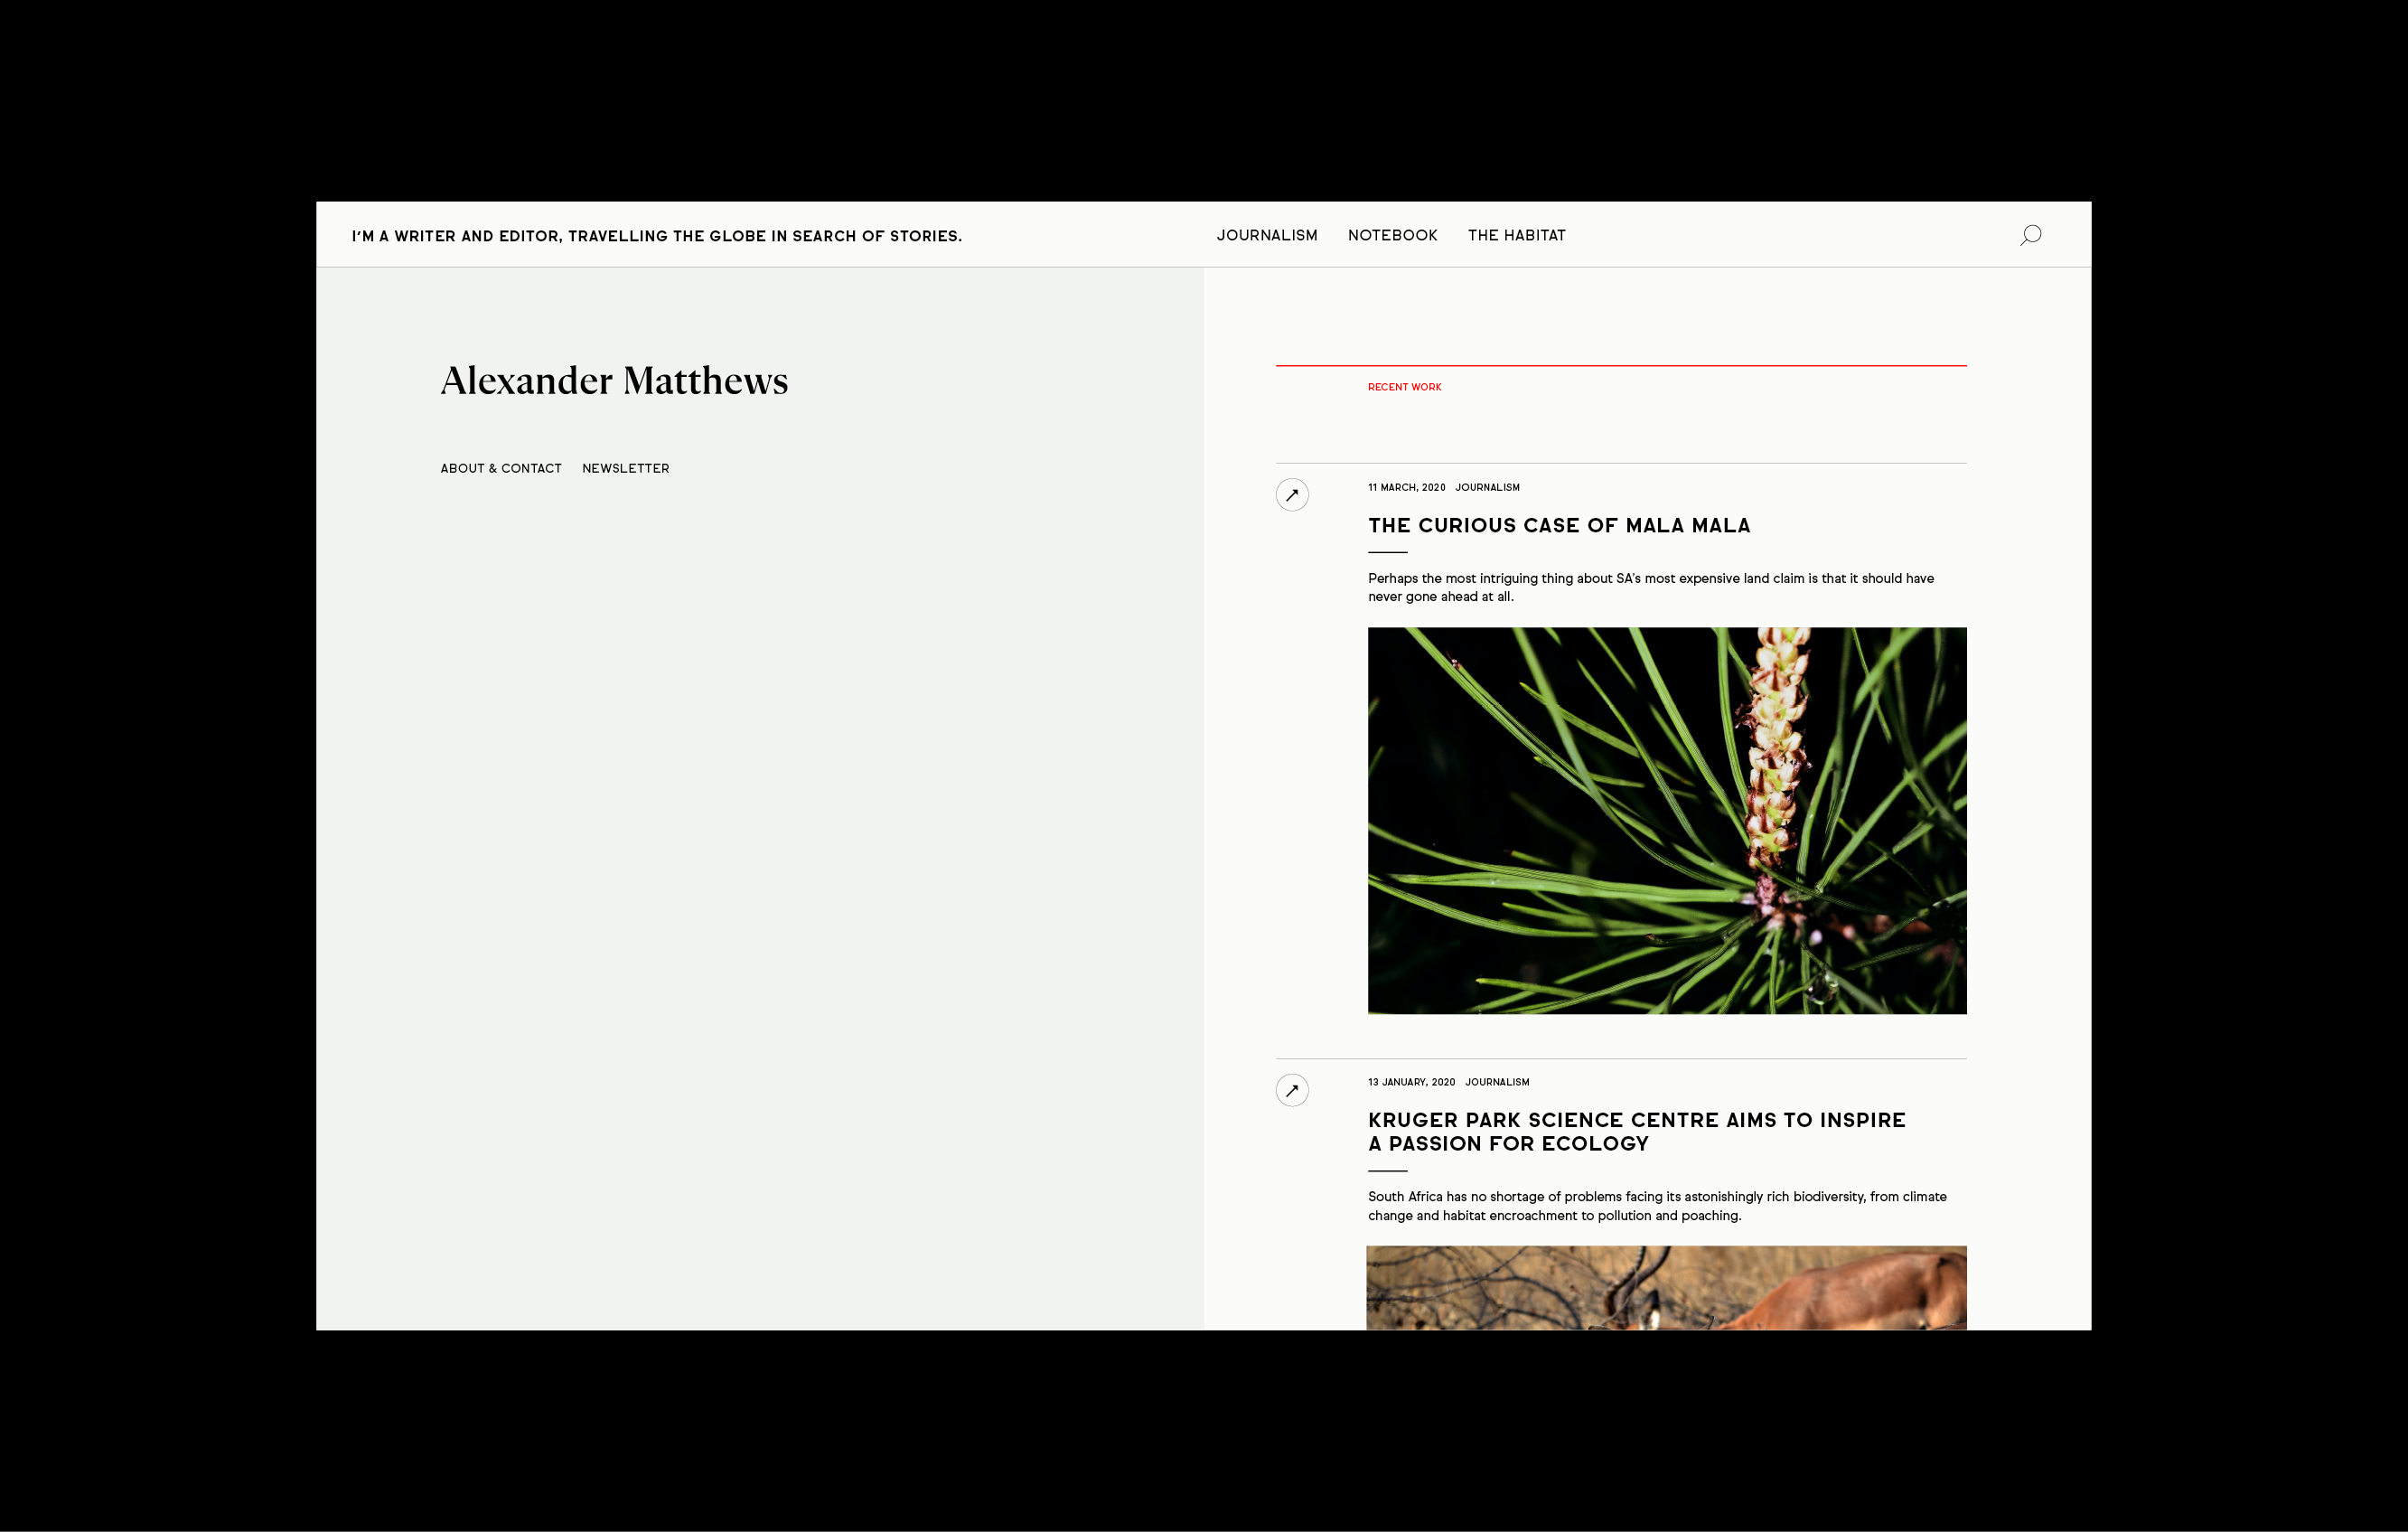
Task: Click the 13 January, 2020 date label
Action: [1411, 1082]
